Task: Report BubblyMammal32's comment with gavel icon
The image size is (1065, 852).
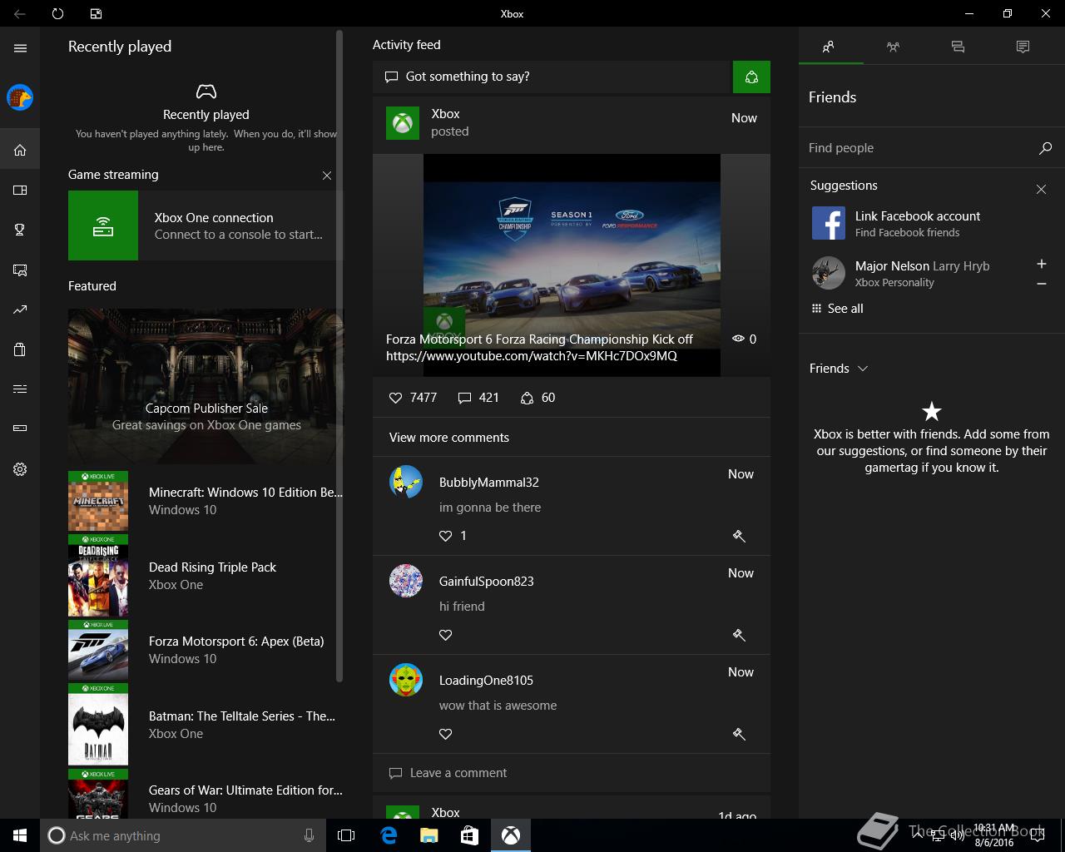Action: tap(739, 536)
